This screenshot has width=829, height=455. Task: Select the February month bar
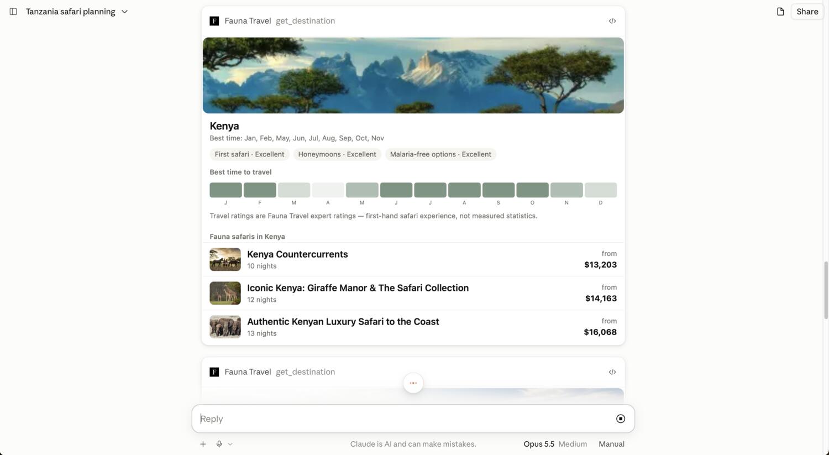click(x=260, y=190)
